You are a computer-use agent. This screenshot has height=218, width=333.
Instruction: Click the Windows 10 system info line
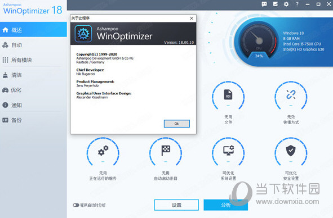[x=294, y=33]
